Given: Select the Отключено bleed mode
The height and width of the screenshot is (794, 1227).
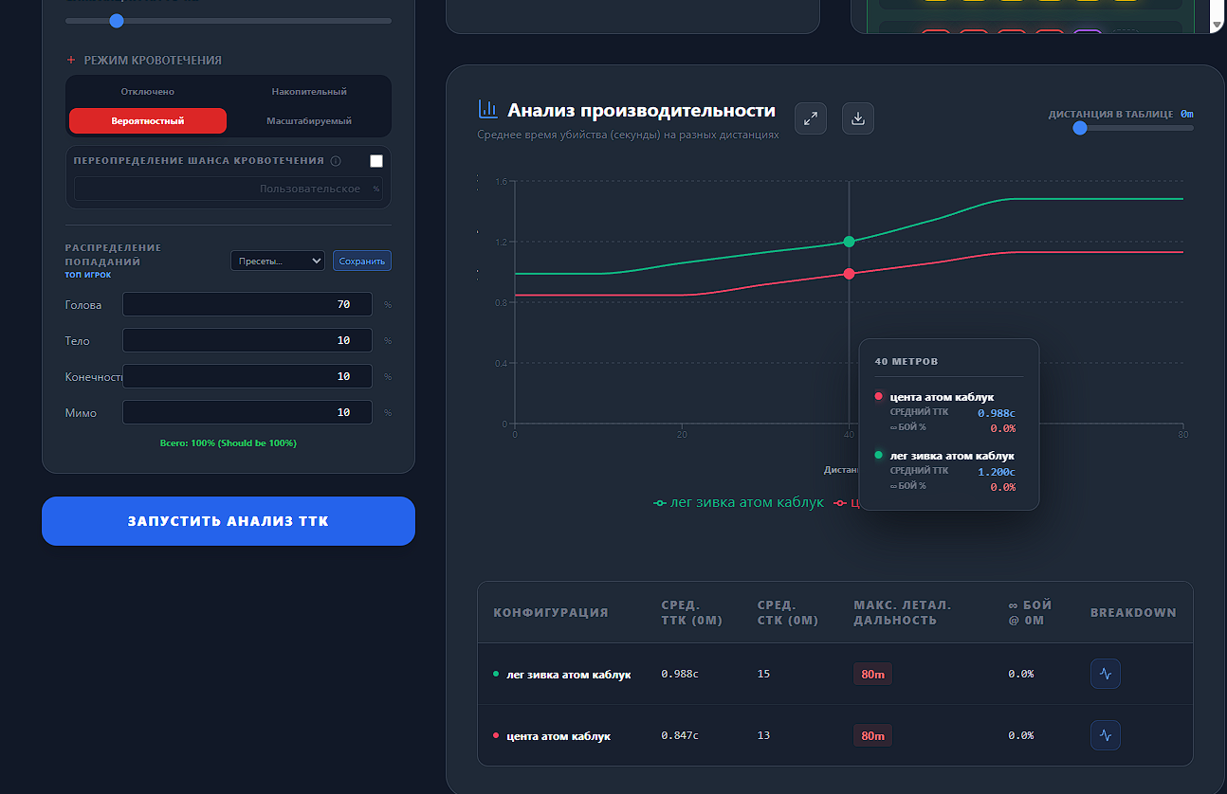Looking at the screenshot, I should [x=148, y=92].
